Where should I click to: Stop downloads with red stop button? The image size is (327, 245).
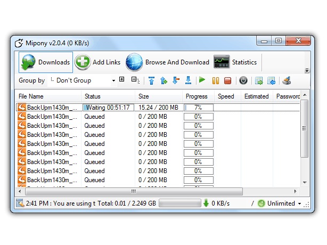pos(227,80)
